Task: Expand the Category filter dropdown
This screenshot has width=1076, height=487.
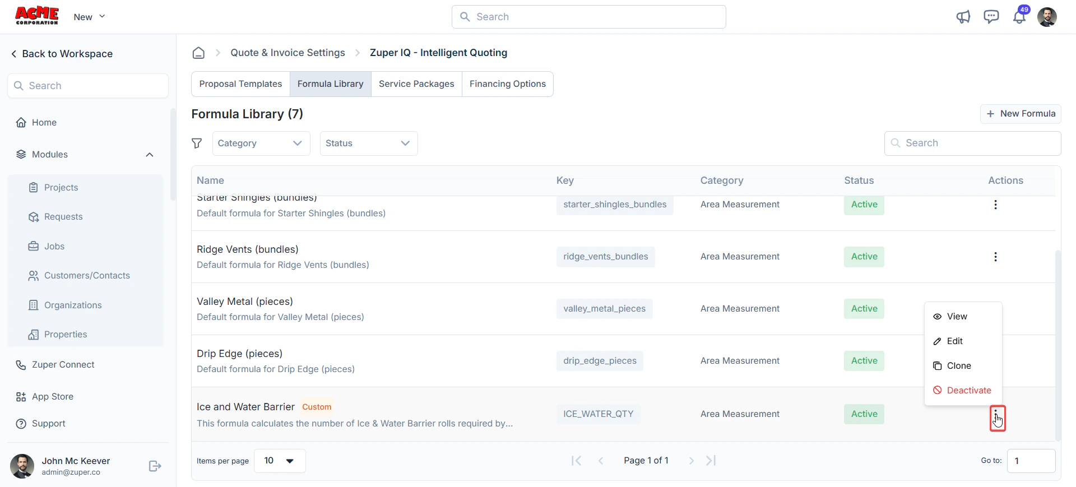Action: [x=261, y=143]
